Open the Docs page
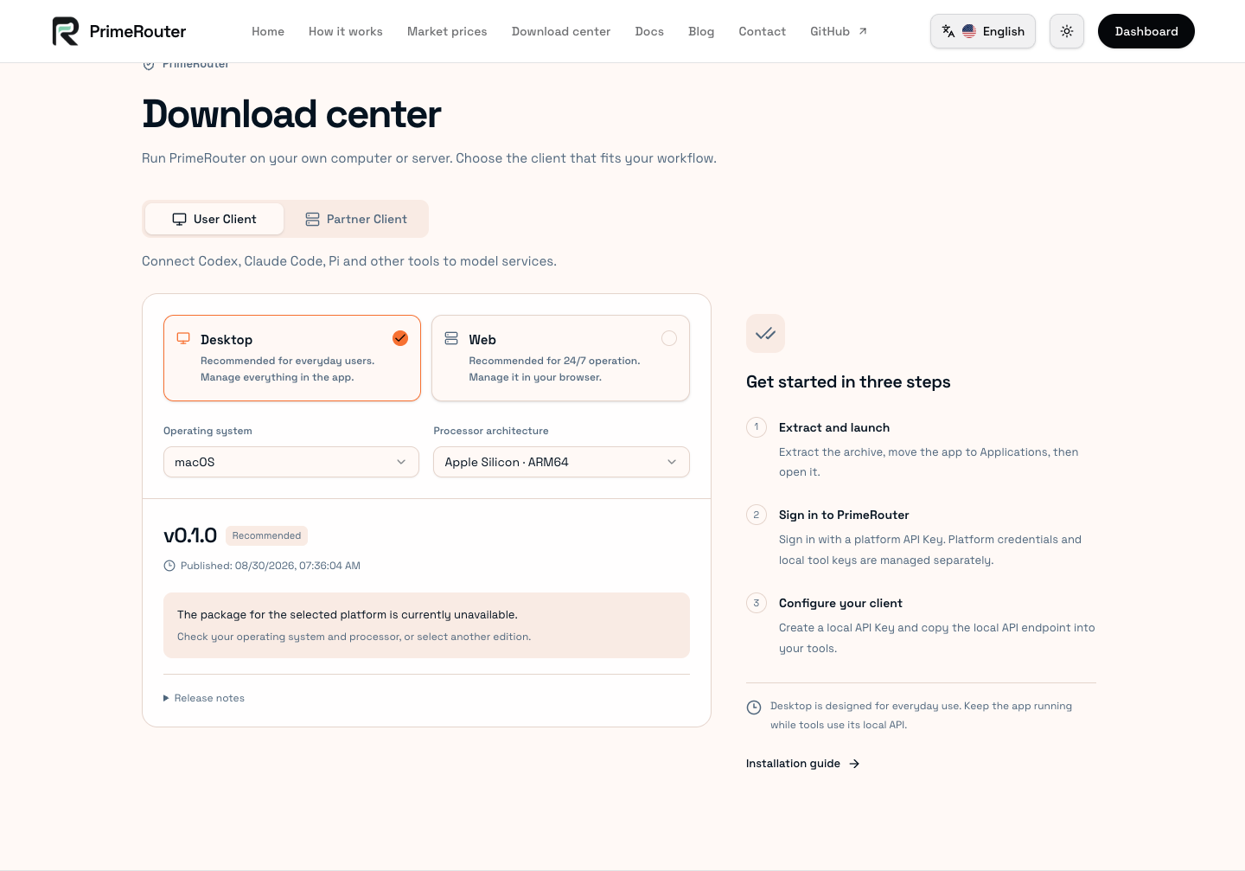 (x=649, y=31)
